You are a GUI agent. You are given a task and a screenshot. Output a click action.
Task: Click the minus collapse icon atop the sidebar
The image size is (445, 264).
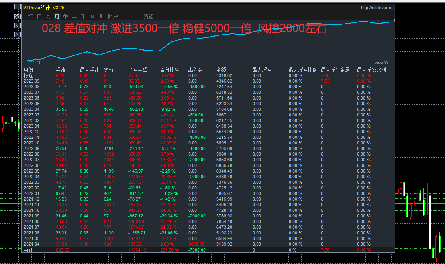pos(17,6)
